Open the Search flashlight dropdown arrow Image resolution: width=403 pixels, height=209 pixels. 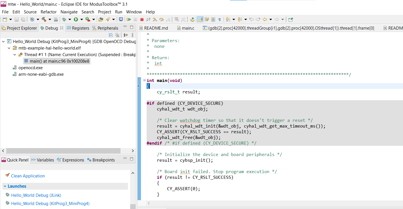pyautogui.click(x=113, y=19)
